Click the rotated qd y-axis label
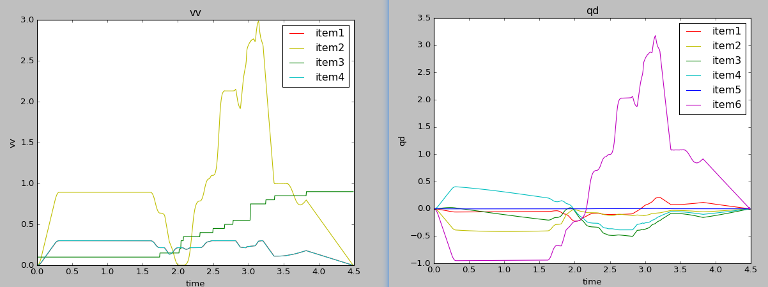The height and width of the screenshot is (287, 768). tap(402, 141)
